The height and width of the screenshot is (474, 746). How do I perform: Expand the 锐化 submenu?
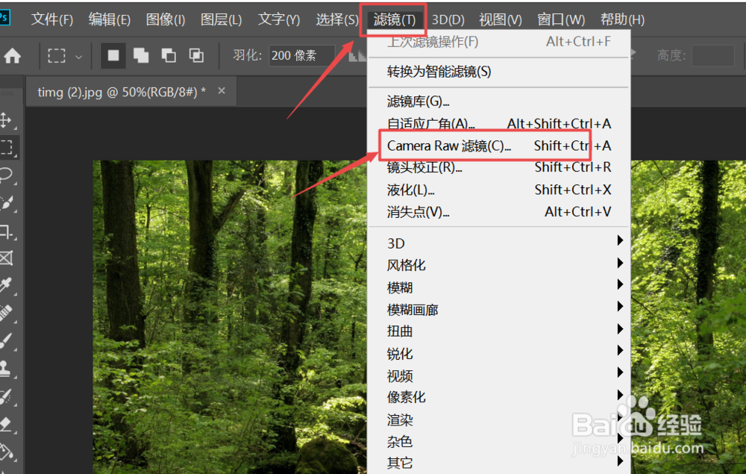498,354
